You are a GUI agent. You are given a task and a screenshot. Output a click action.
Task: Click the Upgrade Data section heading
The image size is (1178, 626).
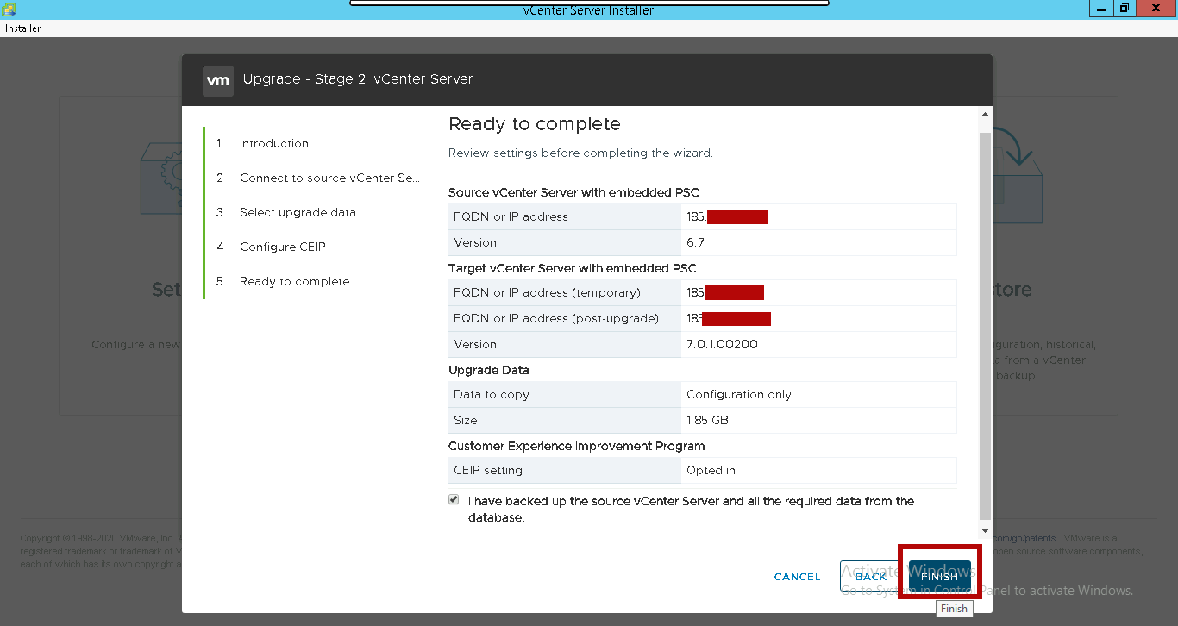[x=489, y=370]
